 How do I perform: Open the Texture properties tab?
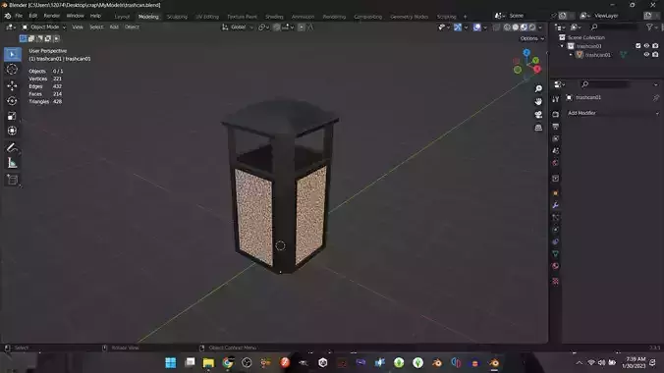click(556, 281)
